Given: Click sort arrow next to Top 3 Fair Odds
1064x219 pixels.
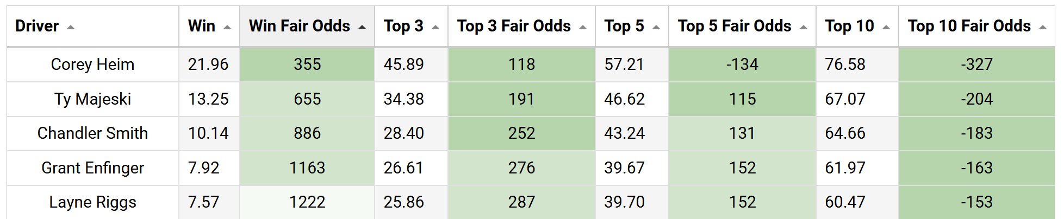Looking at the screenshot, I should (x=583, y=27).
